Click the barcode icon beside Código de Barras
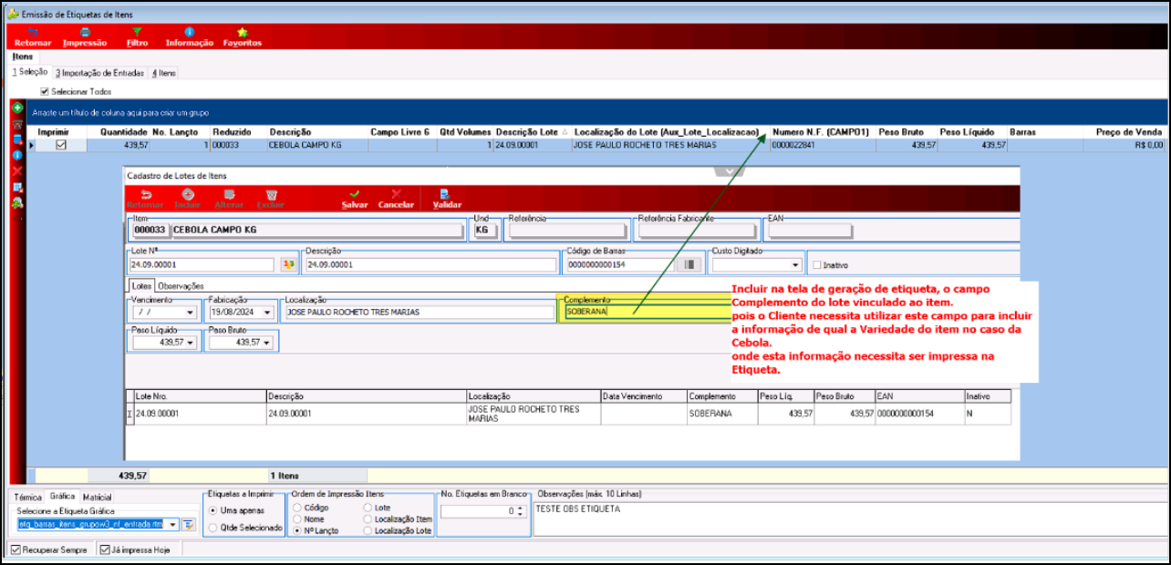Image resolution: width=1171 pixels, height=565 pixels. [x=689, y=265]
